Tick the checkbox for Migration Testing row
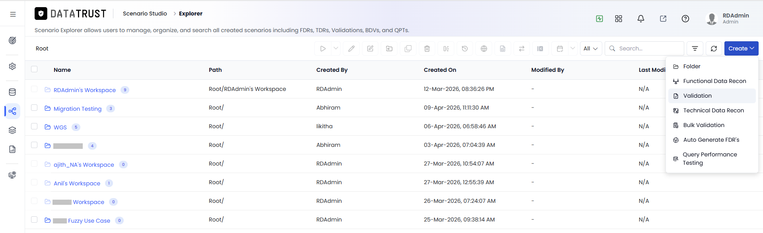The image size is (763, 233). point(34,108)
